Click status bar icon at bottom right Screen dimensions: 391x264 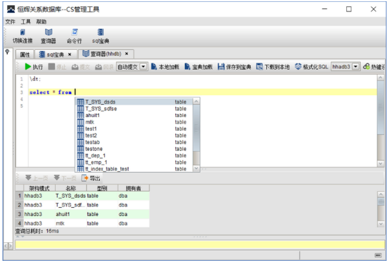tap(378, 256)
